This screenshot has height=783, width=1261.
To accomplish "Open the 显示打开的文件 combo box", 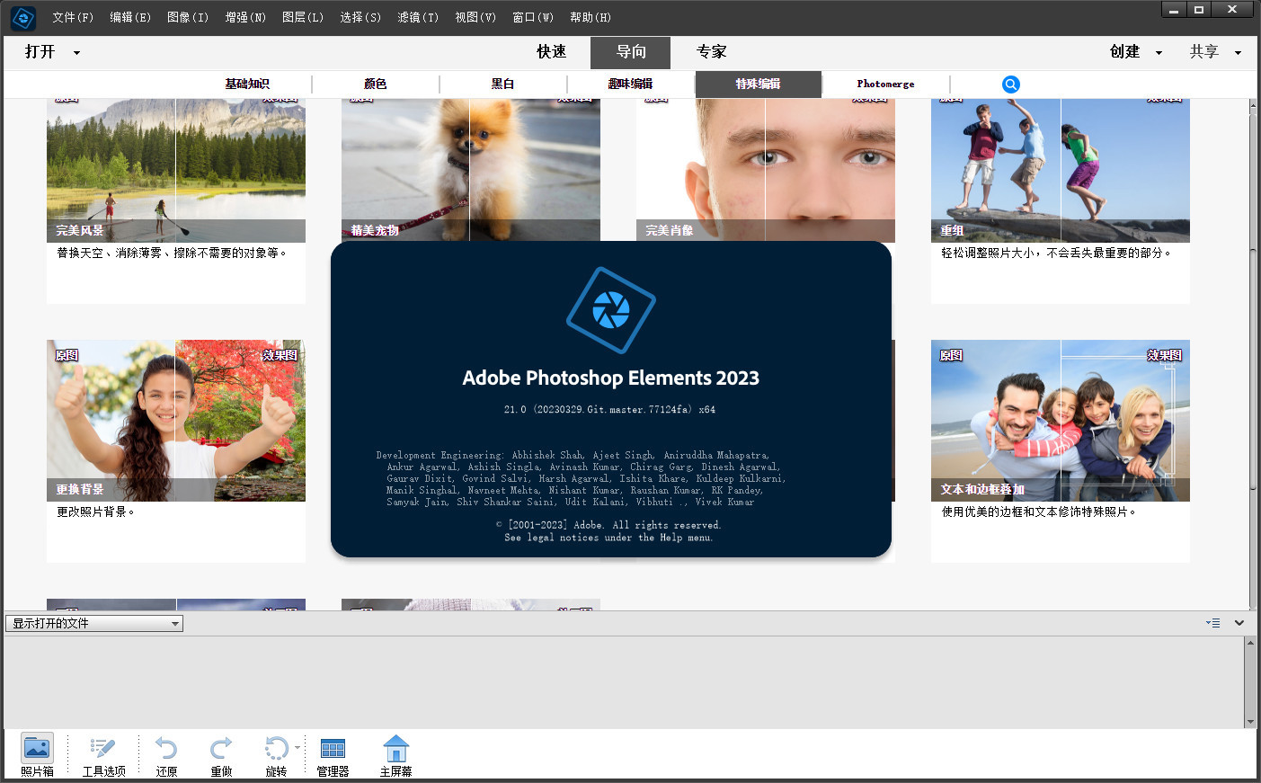I will [x=94, y=623].
